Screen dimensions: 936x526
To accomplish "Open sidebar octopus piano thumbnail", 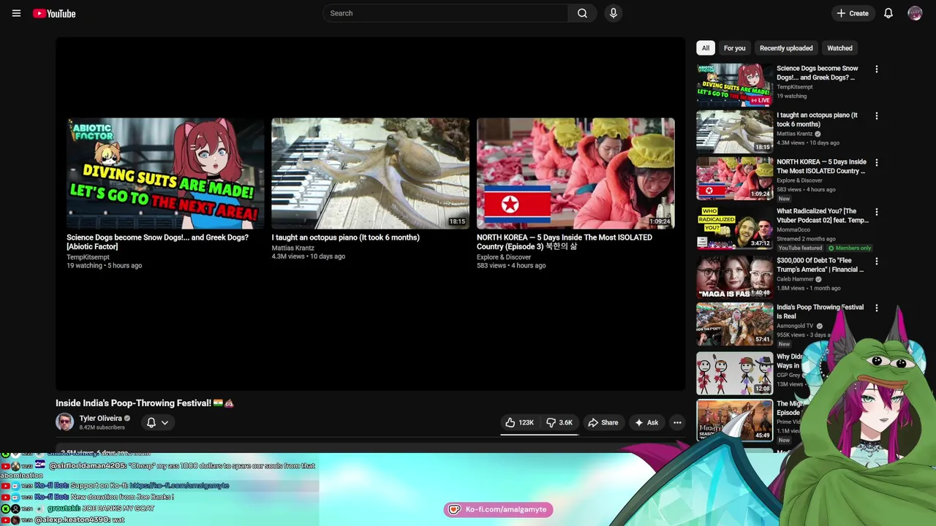I will (734, 131).
